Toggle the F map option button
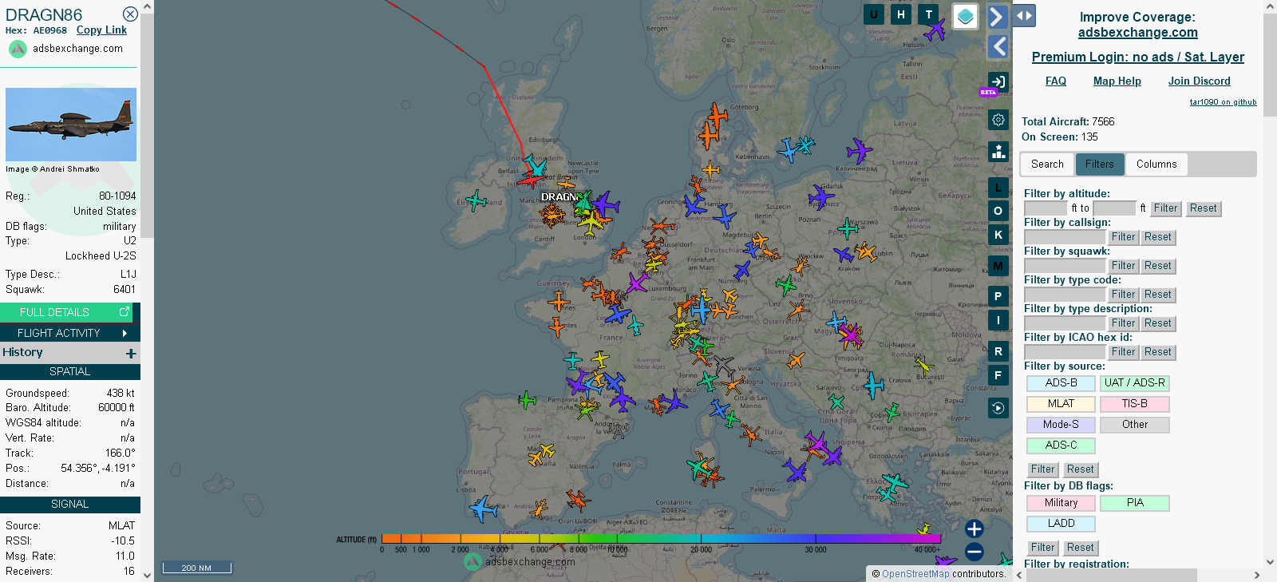 (998, 375)
